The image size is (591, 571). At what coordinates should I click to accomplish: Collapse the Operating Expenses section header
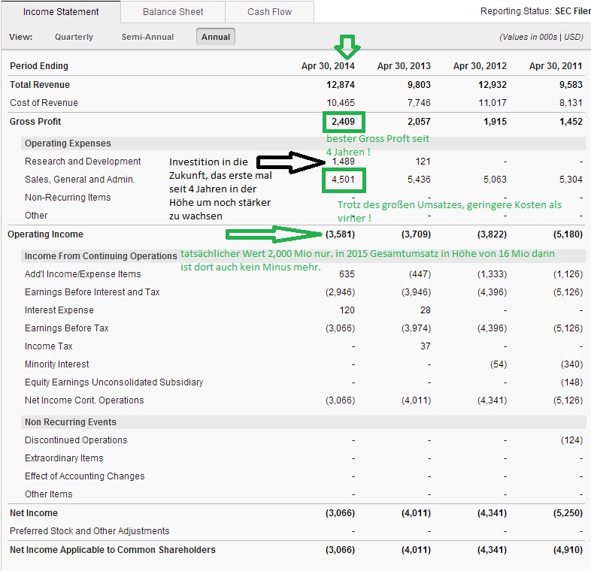coord(68,144)
